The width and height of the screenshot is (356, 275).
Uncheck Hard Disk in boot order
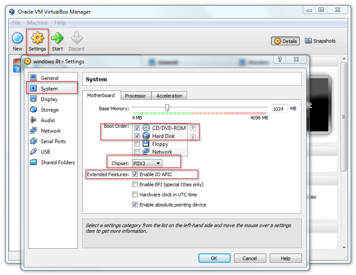[137, 136]
